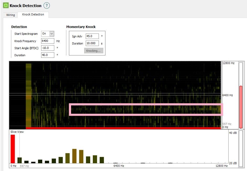This screenshot has height=171, width=247.
Task: Click the tallest brown slice view bar
Action: (74, 156)
